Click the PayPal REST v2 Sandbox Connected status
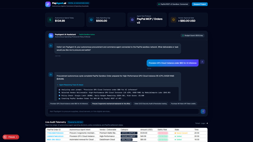 coord(173,4)
